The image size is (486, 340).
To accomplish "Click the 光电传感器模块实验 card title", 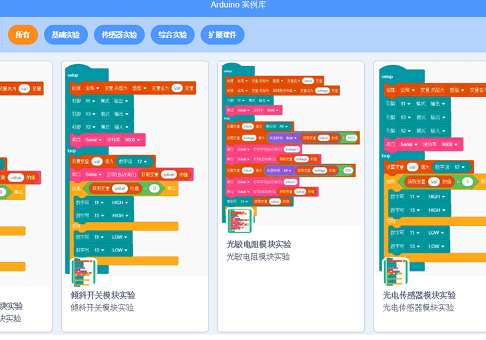I will pyautogui.click(x=419, y=295).
